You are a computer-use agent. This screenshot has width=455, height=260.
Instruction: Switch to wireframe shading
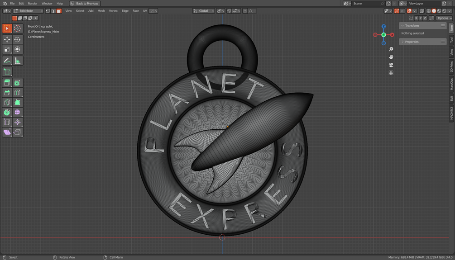[x=429, y=11]
